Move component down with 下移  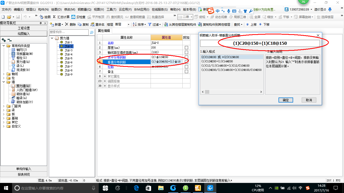tap(264, 24)
